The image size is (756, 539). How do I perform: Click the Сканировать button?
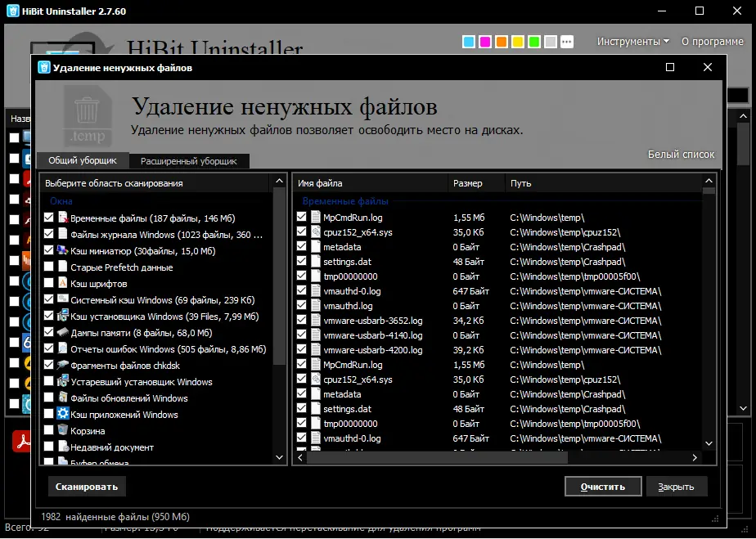tap(87, 487)
